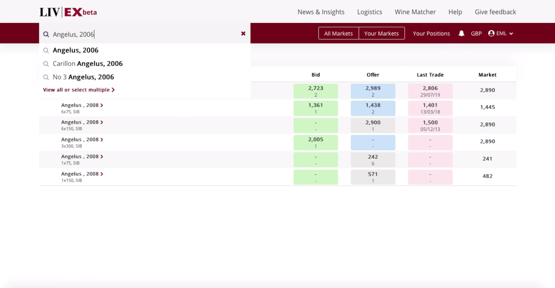
Task: Click bid 2,005 for 3x300 case
Action: pyautogui.click(x=316, y=142)
